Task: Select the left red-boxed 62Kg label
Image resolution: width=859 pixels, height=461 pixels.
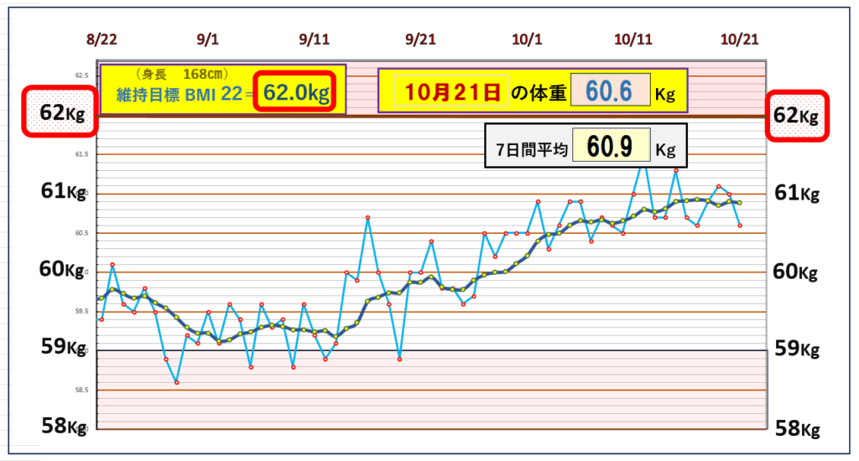Action: tap(58, 111)
